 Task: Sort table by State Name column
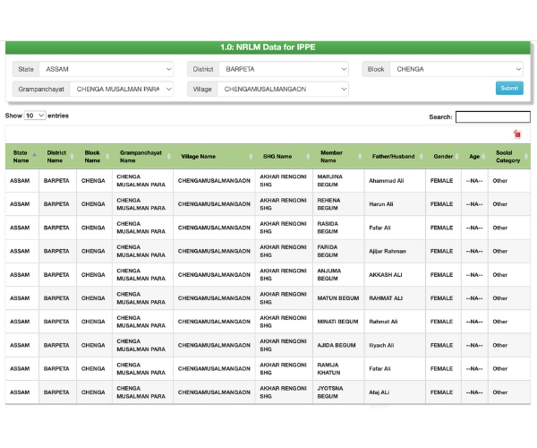tap(21, 156)
